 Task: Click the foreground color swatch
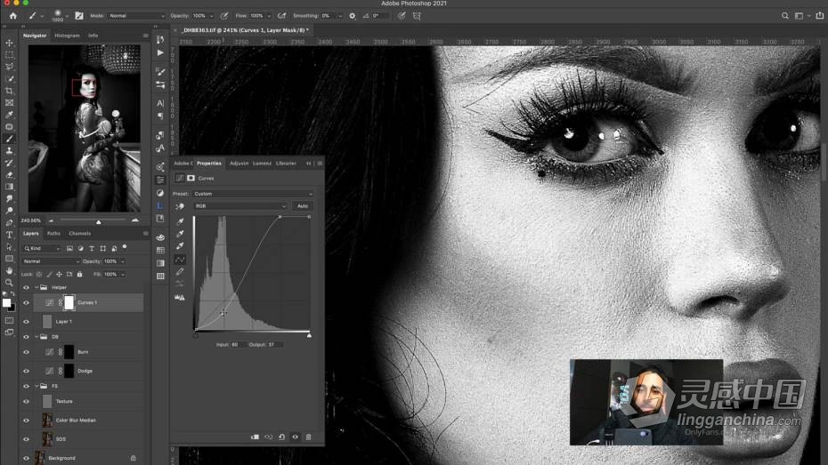(x=6, y=302)
